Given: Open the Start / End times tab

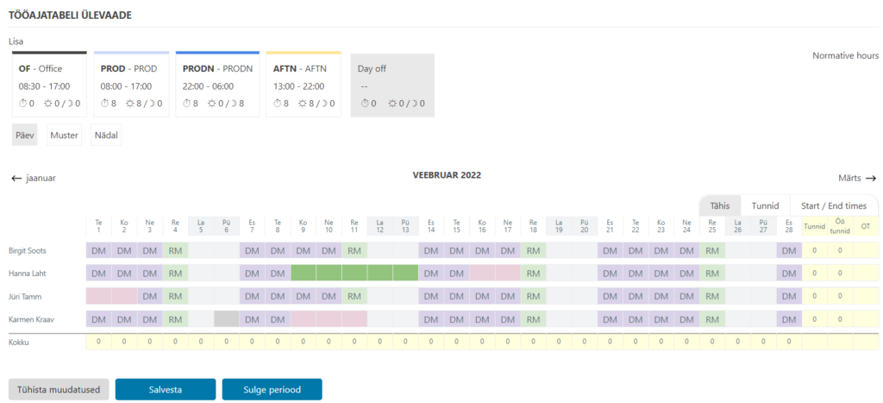Looking at the screenshot, I should point(833,205).
